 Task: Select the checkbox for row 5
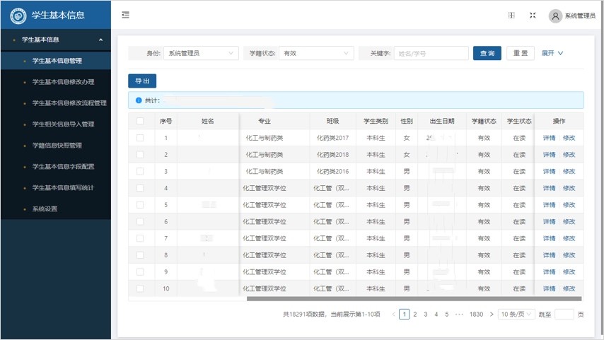140,205
